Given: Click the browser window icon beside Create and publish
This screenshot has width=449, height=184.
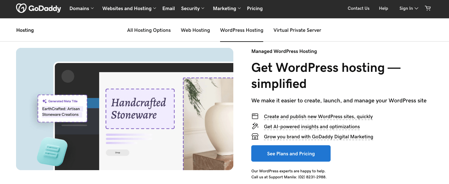Looking at the screenshot, I should coord(255,116).
